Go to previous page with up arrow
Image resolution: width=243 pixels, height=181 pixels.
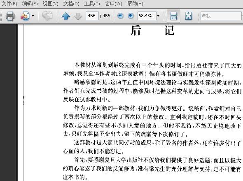pyautogui.click(x=66, y=16)
